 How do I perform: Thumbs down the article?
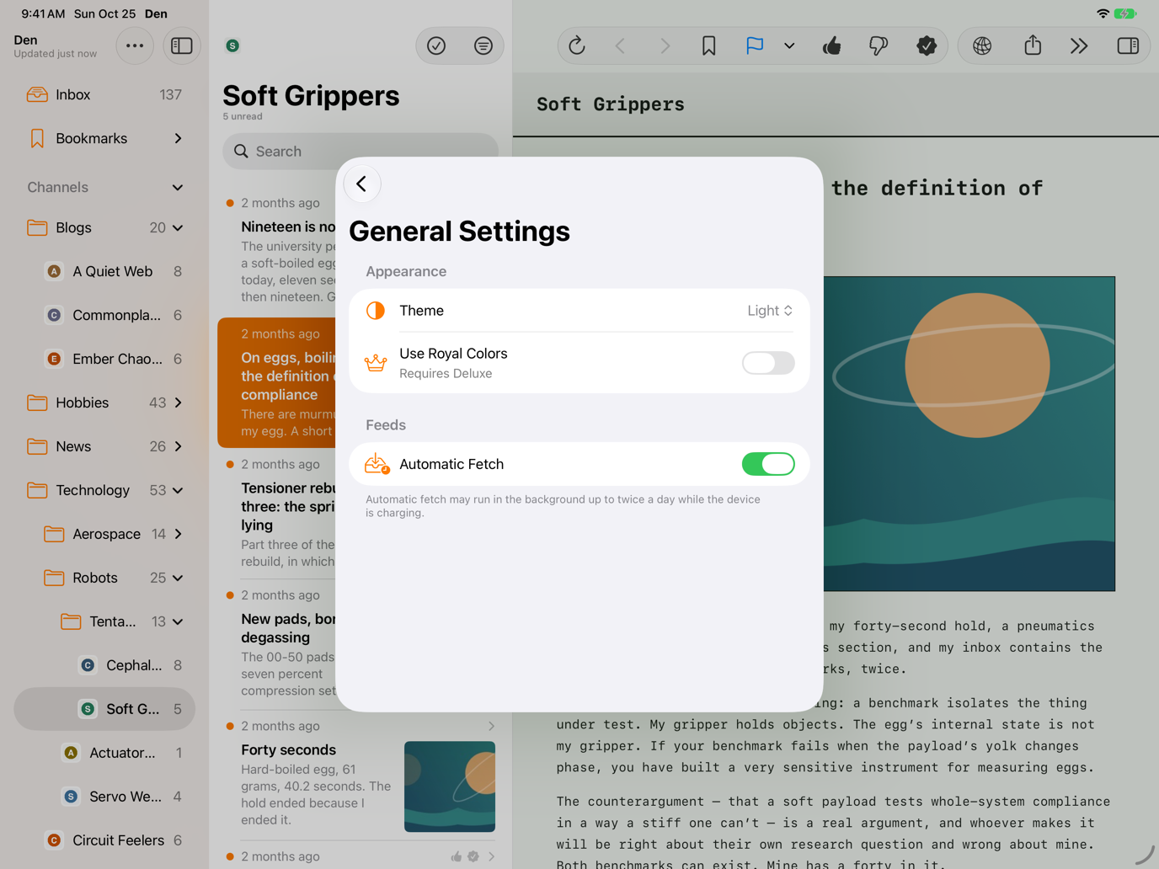(x=879, y=46)
